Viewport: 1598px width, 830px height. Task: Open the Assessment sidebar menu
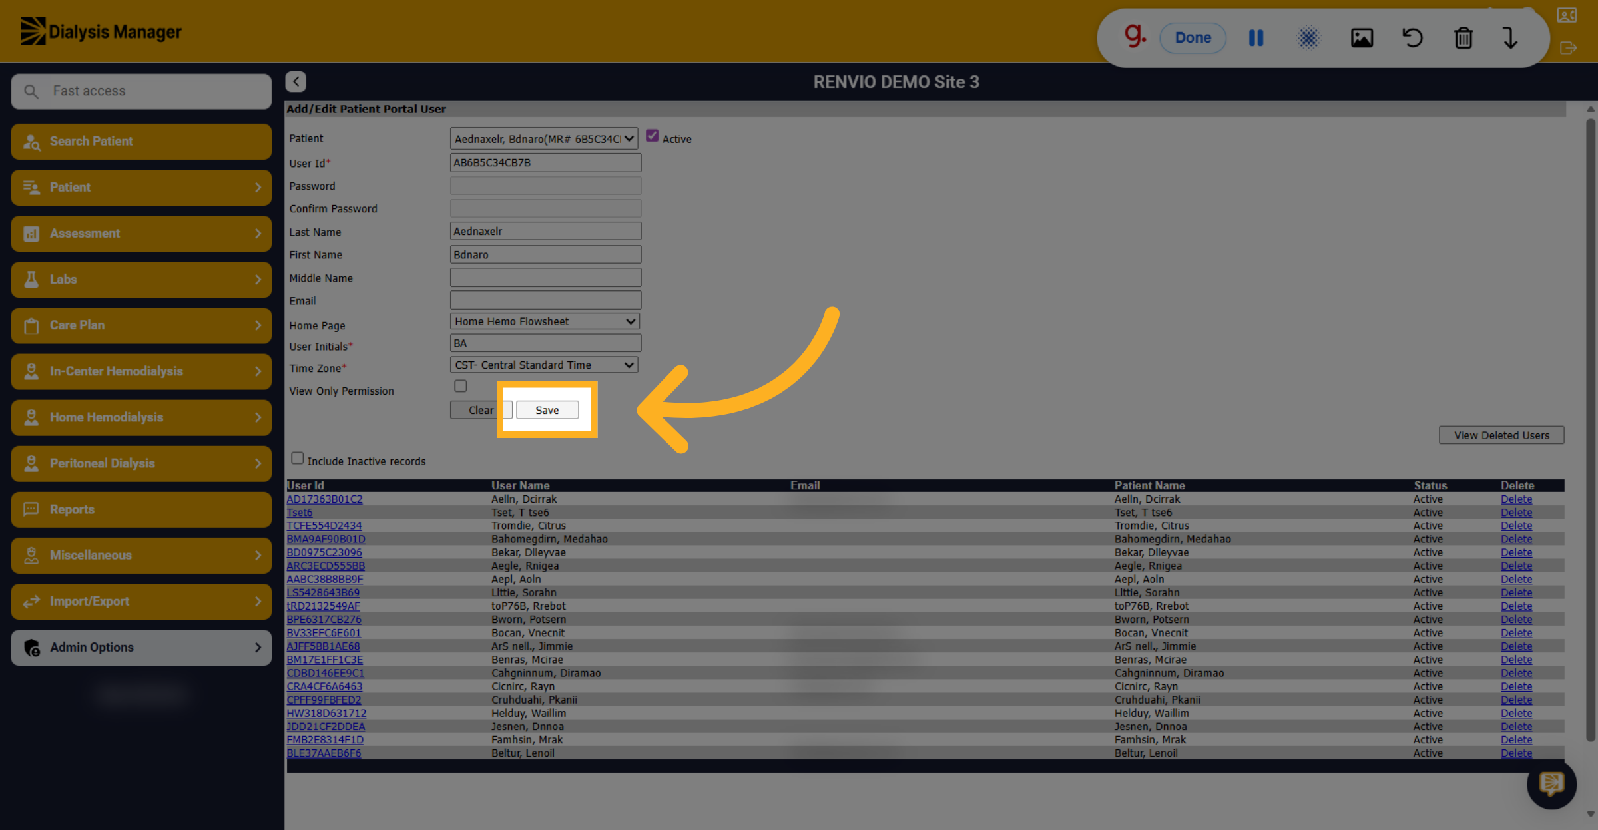tap(141, 233)
